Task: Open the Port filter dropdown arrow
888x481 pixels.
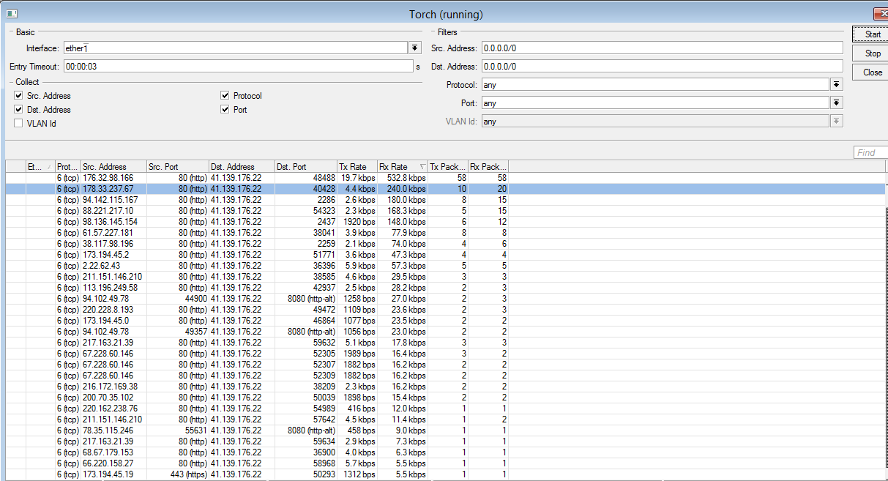Action: point(836,102)
